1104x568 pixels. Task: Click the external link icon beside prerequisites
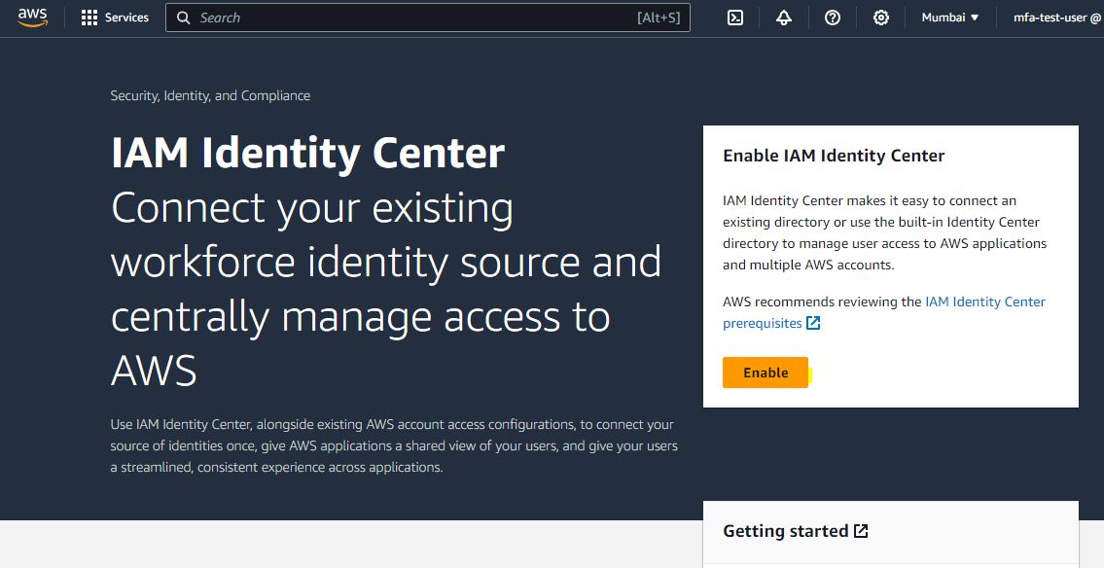click(814, 323)
